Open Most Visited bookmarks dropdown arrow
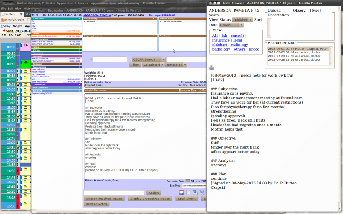The image size is (343, 214). point(23,20)
